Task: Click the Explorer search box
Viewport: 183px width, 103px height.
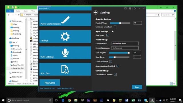Action: 168,15
